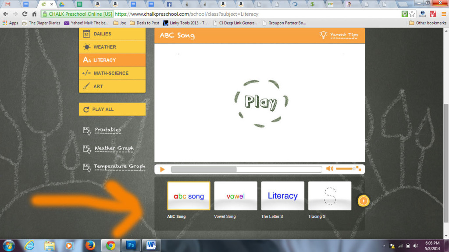Screen dimensions: 449x252
Task: Bookmark this page with the star icon
Action: [413, 14]
